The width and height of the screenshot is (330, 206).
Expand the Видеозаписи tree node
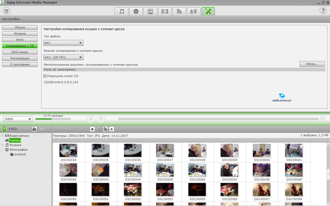tap(2, 136)
